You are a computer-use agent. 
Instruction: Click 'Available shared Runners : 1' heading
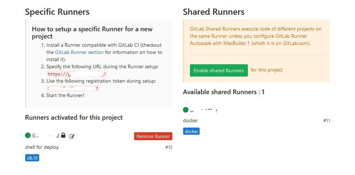(224, 92)
